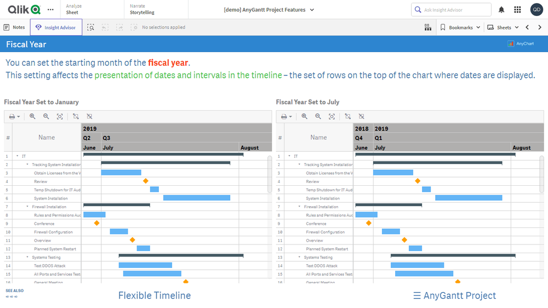Go to the next sheet arrow
Image resolution: width=548 pixels, height=308 pixels.
coord(538,27)
